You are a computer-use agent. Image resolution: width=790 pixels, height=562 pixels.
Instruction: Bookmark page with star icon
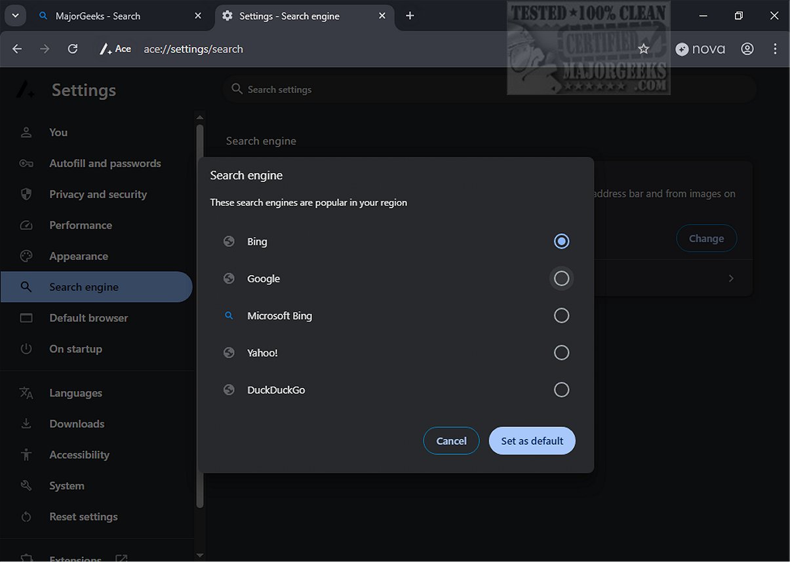point(644,48)
